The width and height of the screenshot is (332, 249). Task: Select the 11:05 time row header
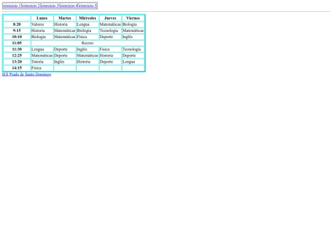pyautogui.click(x=17, y=43)
